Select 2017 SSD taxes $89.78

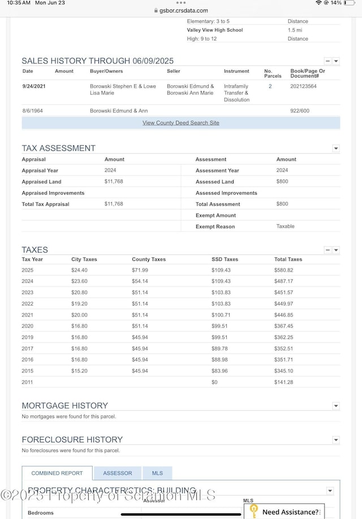[219, 349]
